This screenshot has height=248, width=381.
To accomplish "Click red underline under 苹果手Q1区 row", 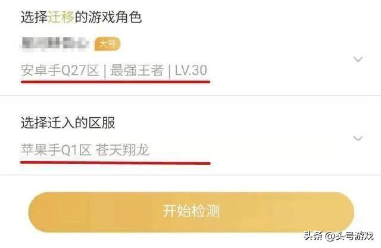I will pyautogui.click(x=115, y=162).
